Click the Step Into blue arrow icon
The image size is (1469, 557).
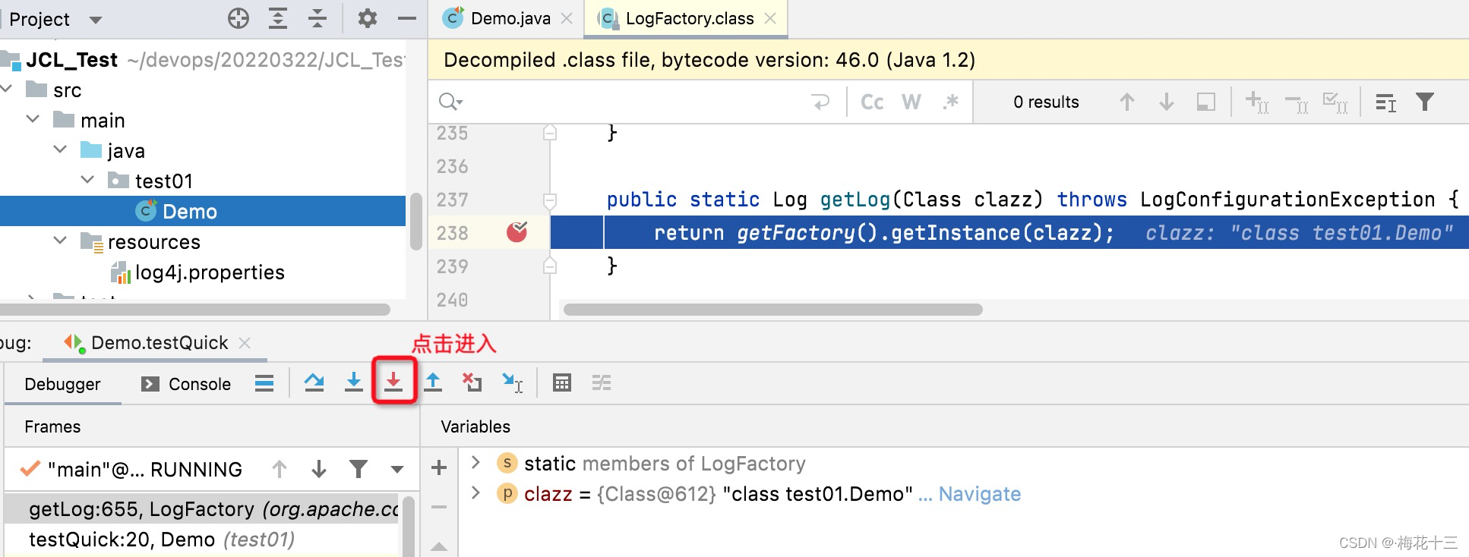[x=353, y=382]
